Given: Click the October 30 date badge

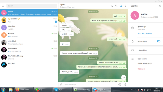Looking at the screenshot, I should (x=93, y=58).
